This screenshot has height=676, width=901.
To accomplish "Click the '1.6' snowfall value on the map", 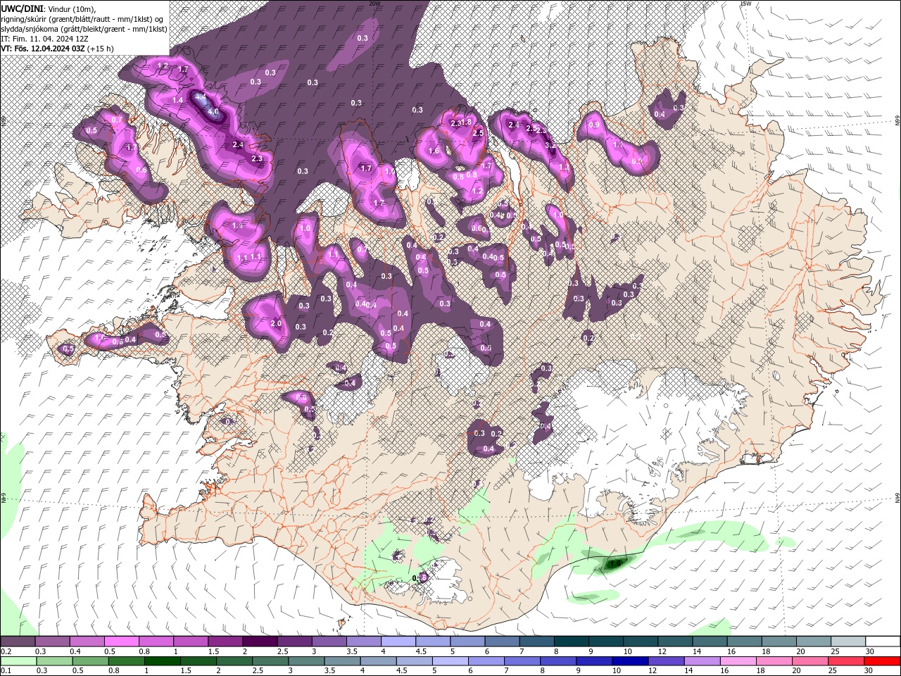I will click(x=434, y=151).
